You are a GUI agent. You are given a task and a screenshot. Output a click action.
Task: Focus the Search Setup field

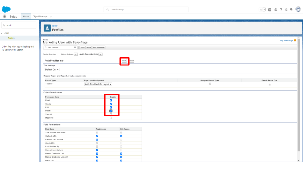146,9
